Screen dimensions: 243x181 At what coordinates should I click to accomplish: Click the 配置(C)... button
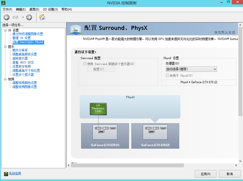[x=101, y=69]
